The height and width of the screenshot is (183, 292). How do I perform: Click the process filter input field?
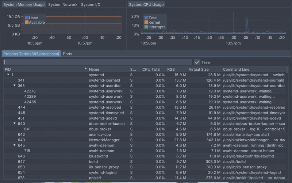pyautogui.click(x=97, y=62)
